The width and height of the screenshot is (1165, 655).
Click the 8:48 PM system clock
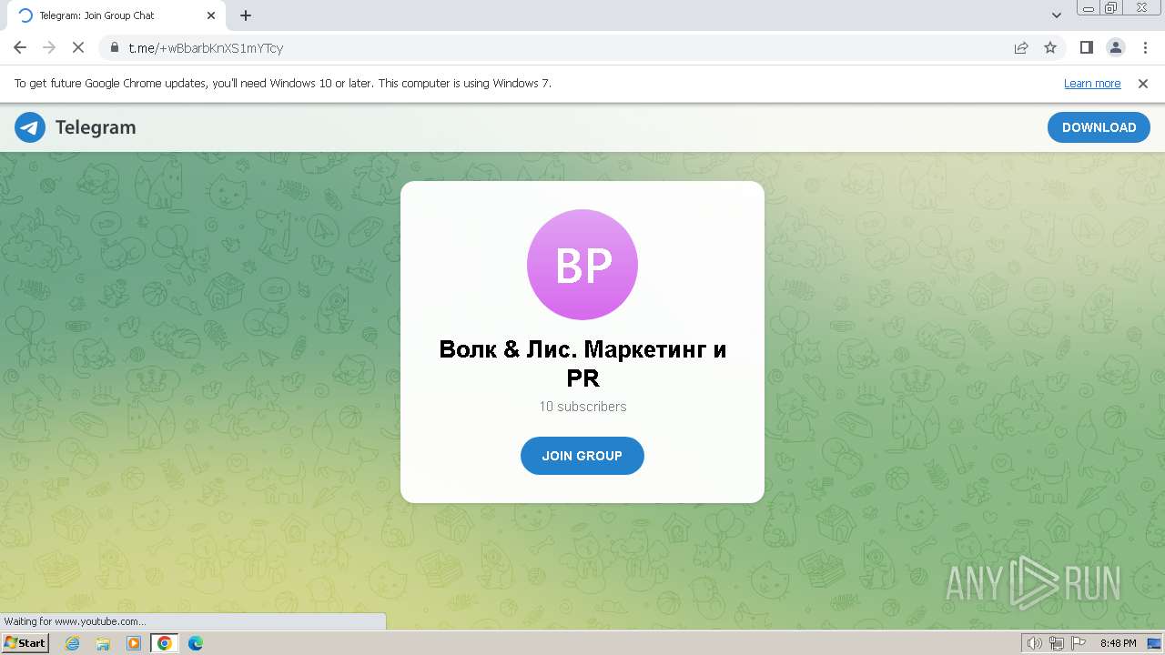[1119, 643]
